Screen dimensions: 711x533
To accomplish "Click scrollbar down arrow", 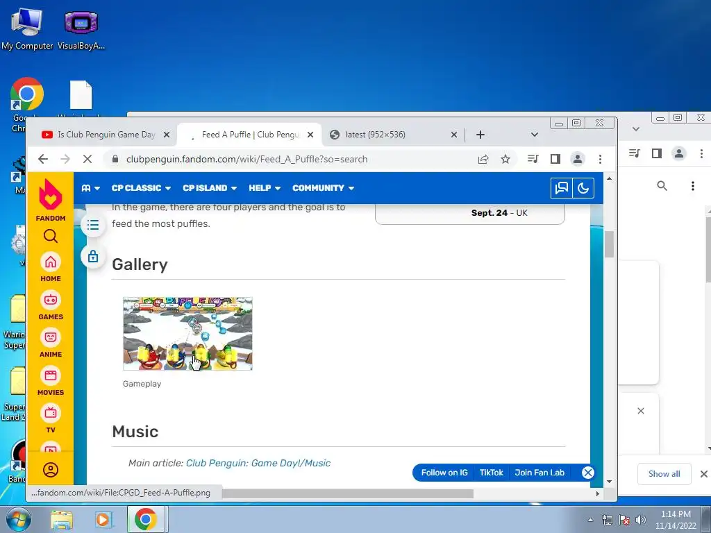I will pos(609,482).
